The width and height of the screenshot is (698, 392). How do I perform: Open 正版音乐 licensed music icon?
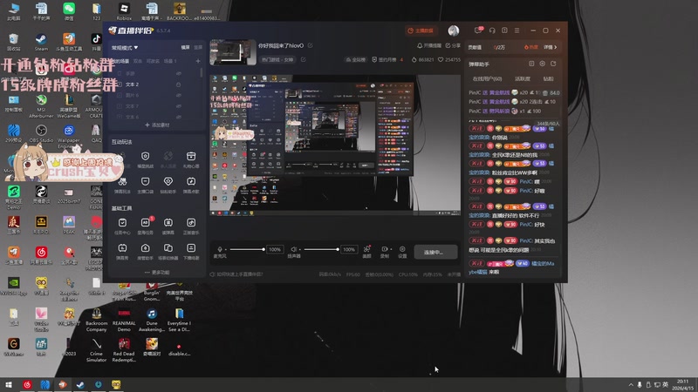click(x=191, y=223)
